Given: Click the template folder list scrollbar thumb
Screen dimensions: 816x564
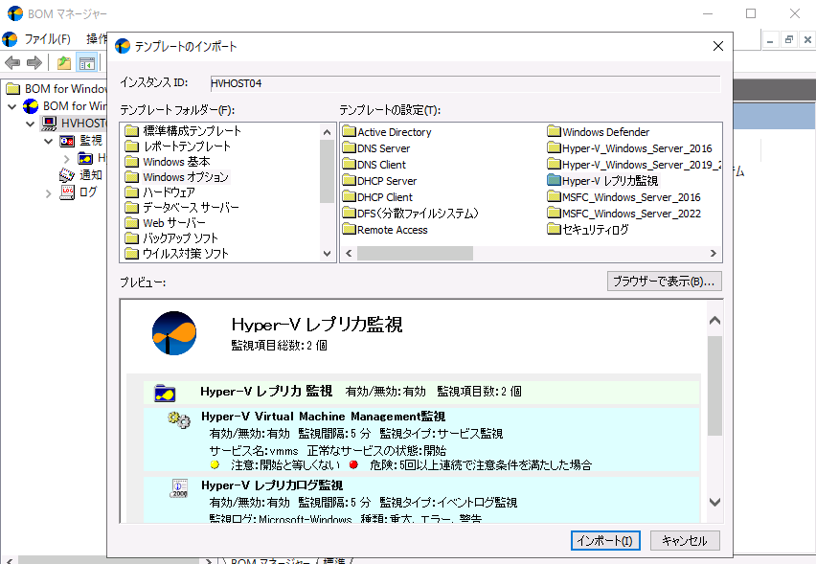Looking at the screenshot, I should point(327,171).
